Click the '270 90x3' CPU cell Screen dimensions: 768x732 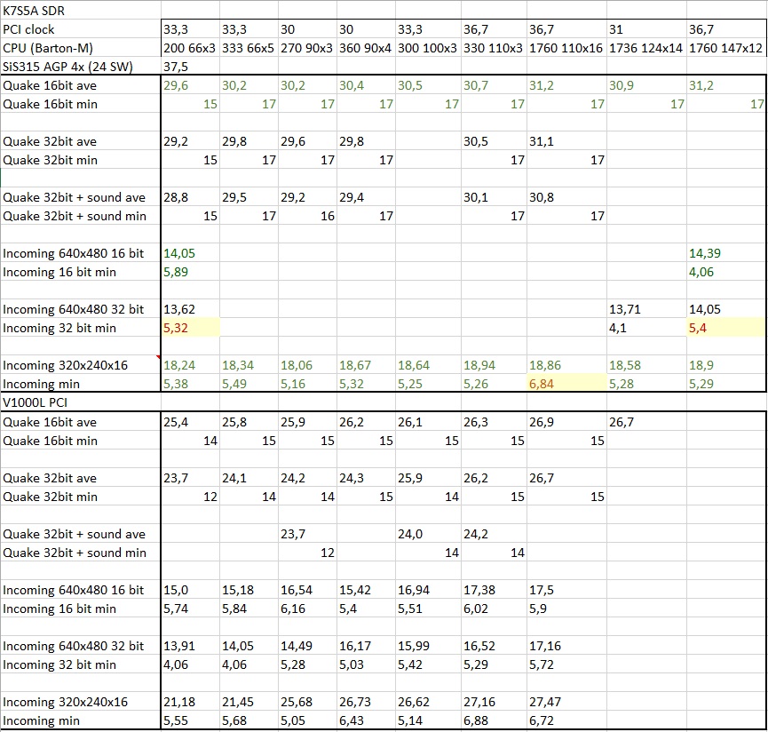[x=306, y=48]
